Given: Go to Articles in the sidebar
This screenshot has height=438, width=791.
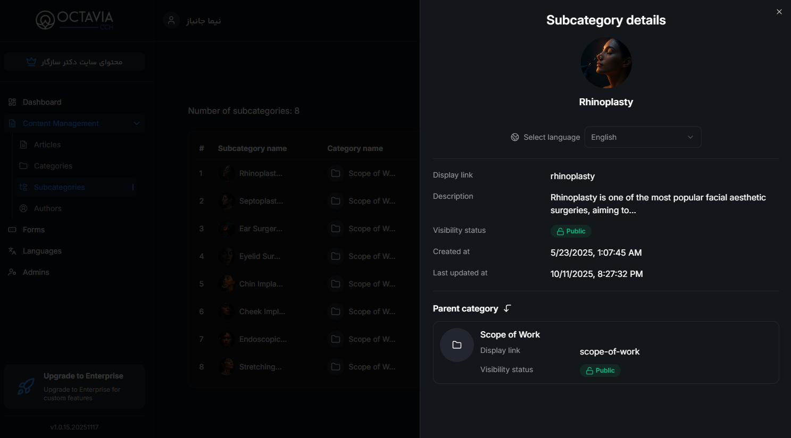Looking at the screenshot, I should (x=47, y=145).
